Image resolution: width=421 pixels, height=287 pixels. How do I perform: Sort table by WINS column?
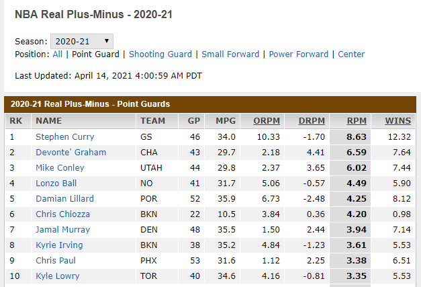(398, 121)
